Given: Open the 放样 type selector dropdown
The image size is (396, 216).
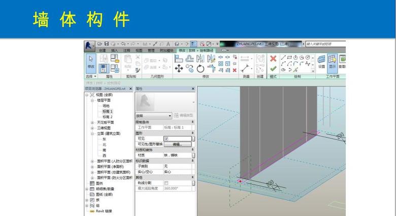Looking at the screenshot, I should point(170,116).
